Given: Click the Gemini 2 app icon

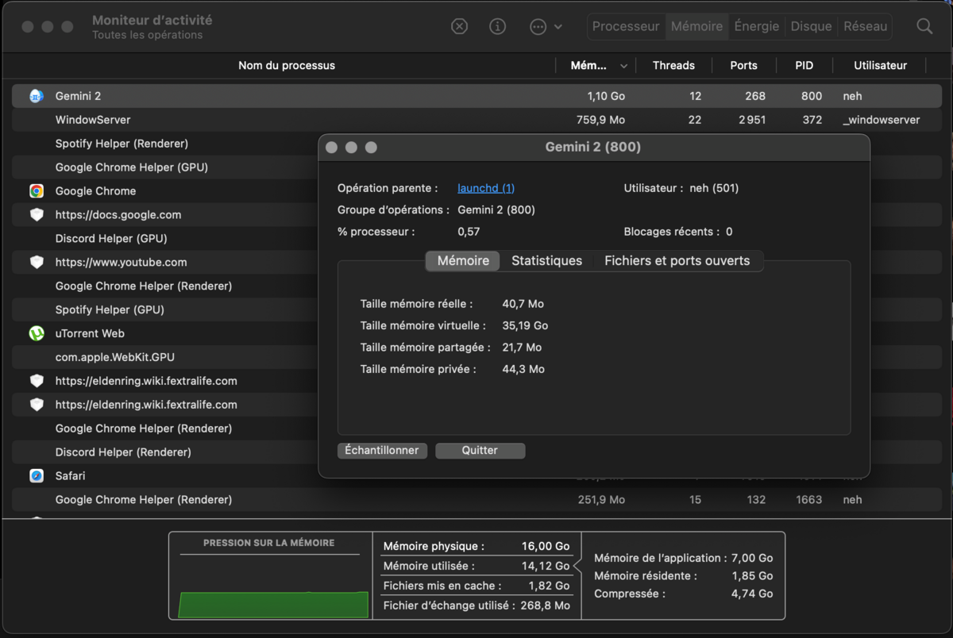Looking at the screenshot, I should [x=37, y=96].
